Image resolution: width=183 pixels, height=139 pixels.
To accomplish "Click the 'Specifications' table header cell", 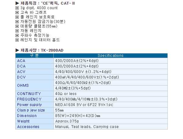I will [110, 56].
